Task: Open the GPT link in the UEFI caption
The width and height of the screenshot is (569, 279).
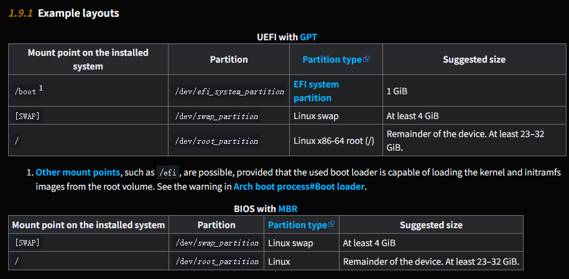Action: tap(308, 37)
